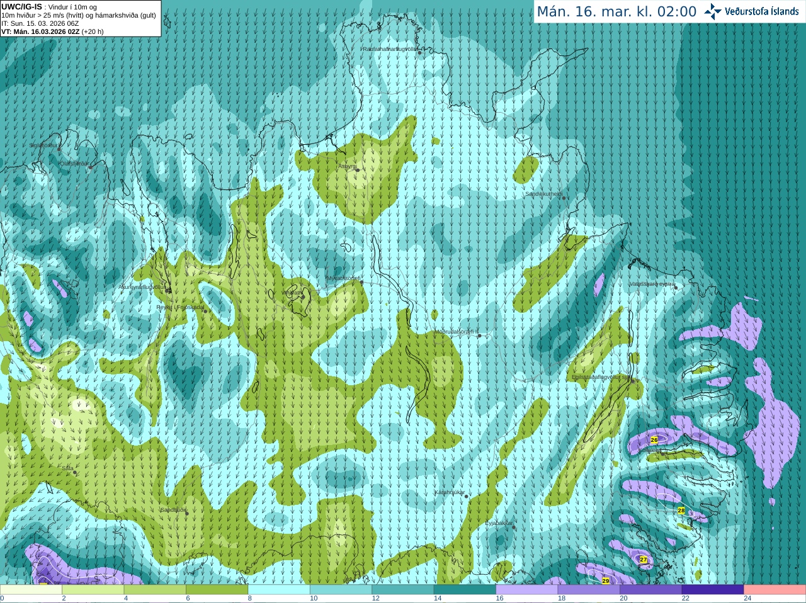Select the Kárahnjúkar station dot
Viewport: 806px width, 603px height.
point(467,497)
